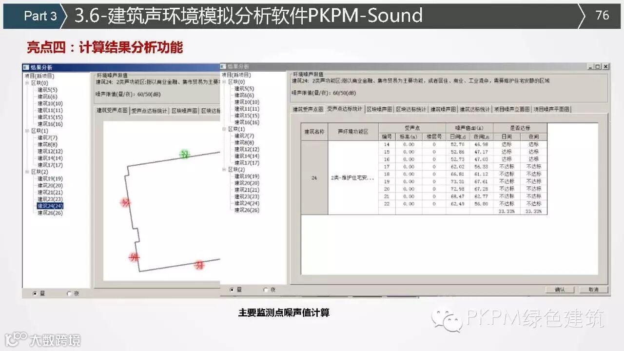Screen dimensions: 624x351
Task: Open the 受声点达标统计 tab in the back window
Action: (x=149, y=111)
